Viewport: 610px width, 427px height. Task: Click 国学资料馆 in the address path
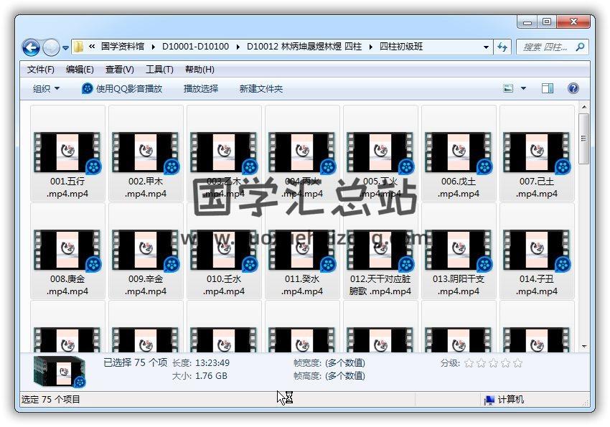(123, 47)
